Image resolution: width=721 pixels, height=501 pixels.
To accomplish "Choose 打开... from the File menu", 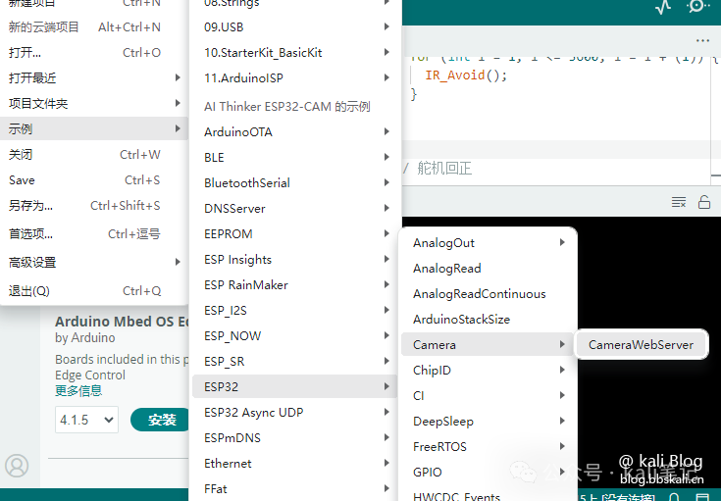I will click(x=94, y=52).
